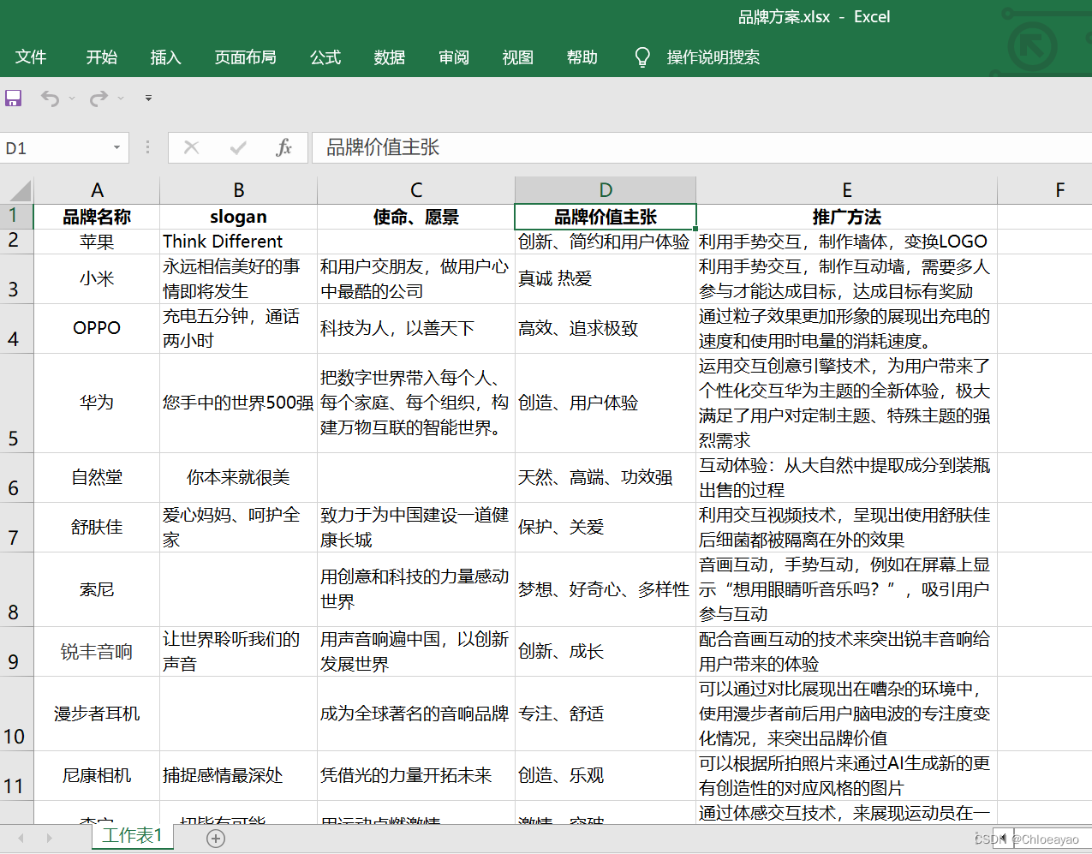Open the 视图 ribbon tab

tap(518, 57)
